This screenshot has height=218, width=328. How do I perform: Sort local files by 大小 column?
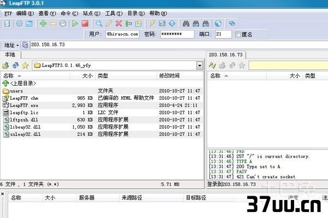[x=83, y=76]
